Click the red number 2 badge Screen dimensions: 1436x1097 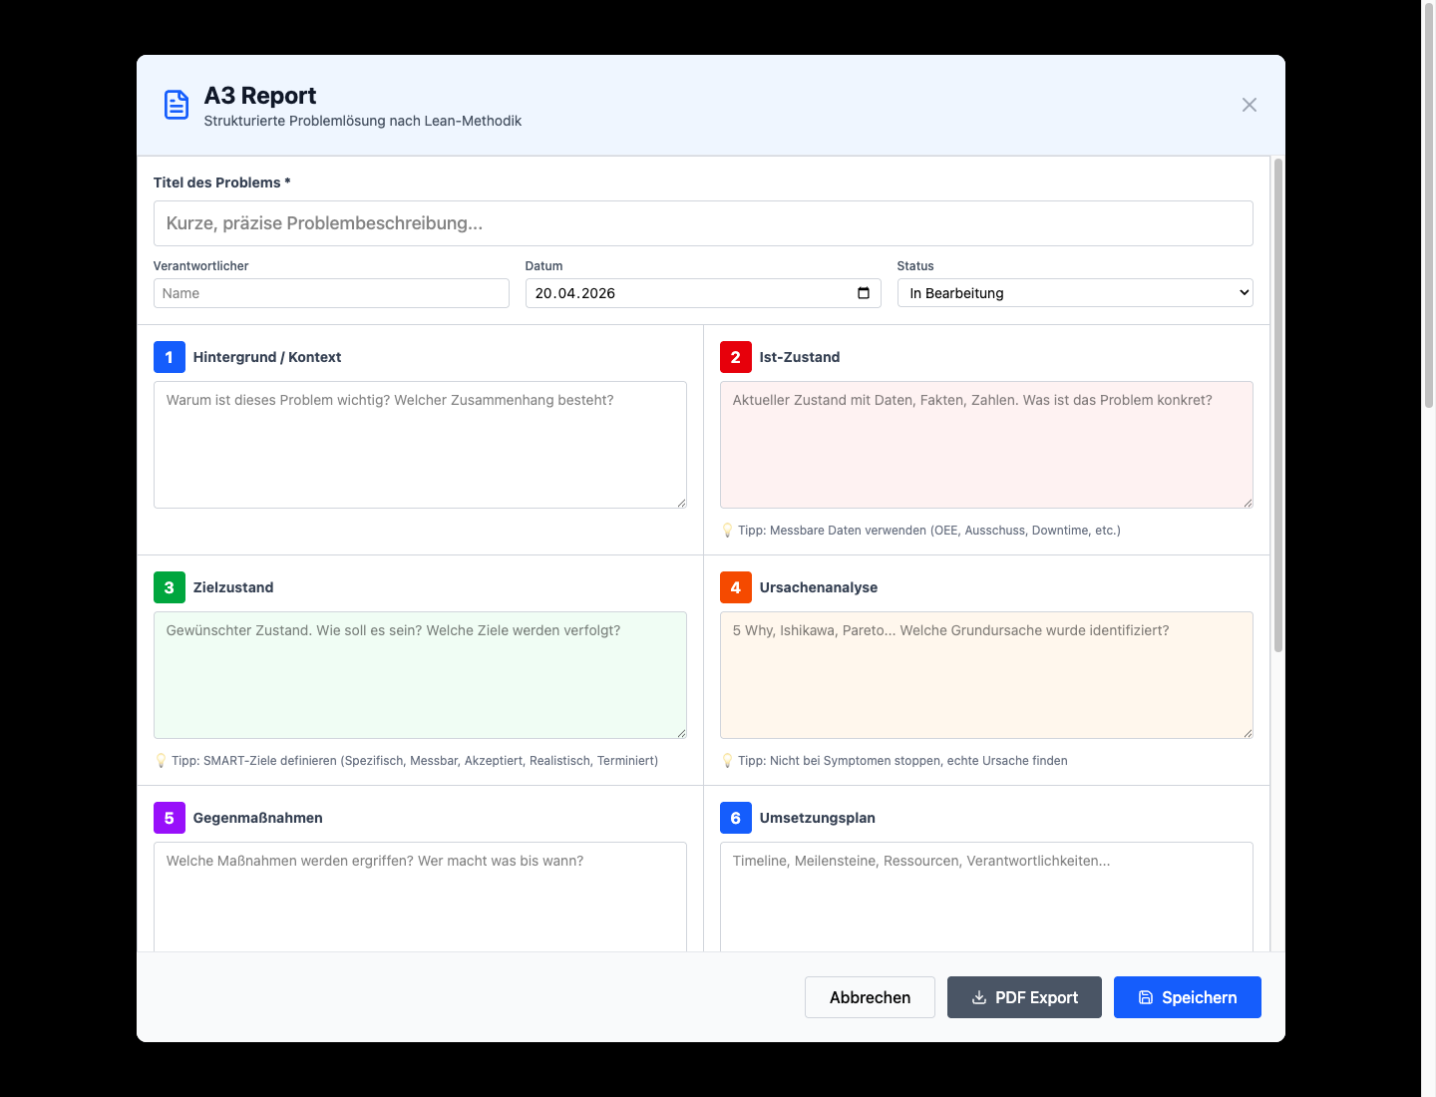pos(736,357)
